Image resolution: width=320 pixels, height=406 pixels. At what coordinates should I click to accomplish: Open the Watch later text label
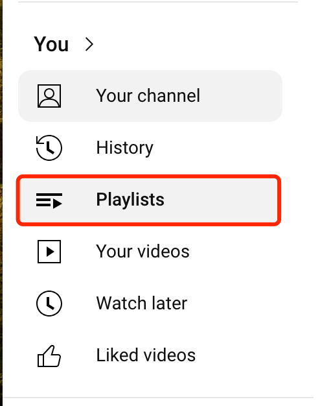click(x=141, y=303)
